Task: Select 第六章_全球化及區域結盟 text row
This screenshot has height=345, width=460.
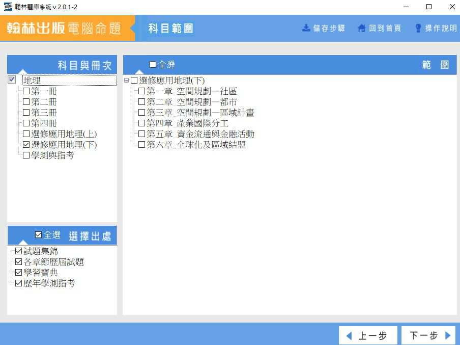Action: coord(196,145)
